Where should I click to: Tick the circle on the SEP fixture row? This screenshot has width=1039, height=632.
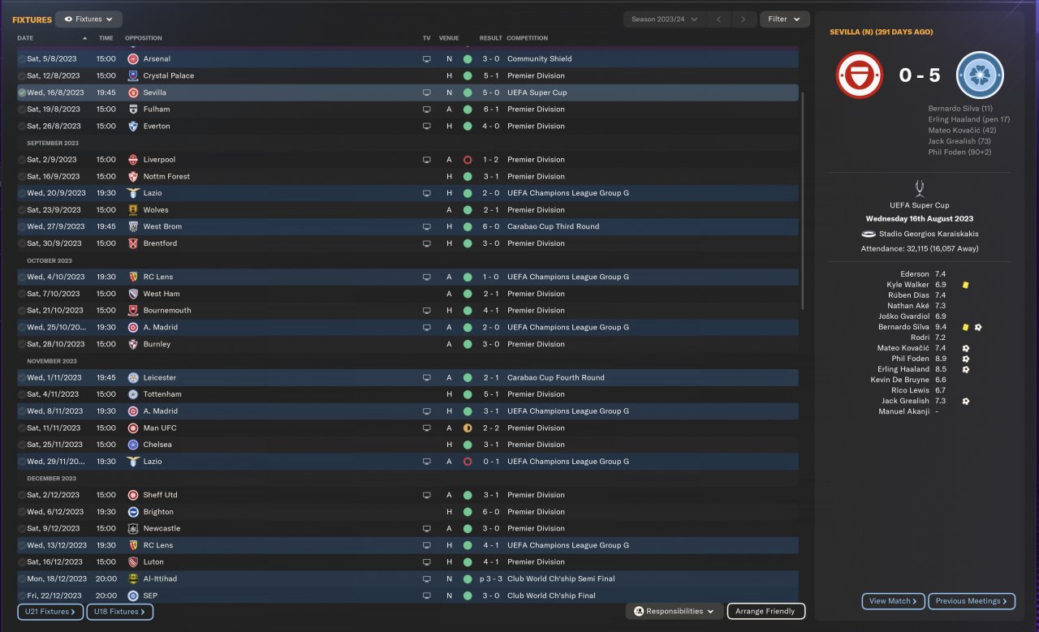[x=22, y=595]
